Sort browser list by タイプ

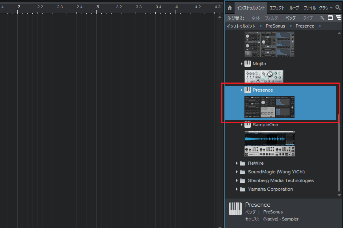[x=308, y=18]
